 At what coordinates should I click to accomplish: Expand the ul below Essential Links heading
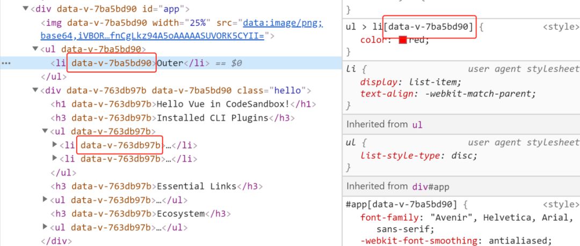pyautogui.click(x=45, y=199)
